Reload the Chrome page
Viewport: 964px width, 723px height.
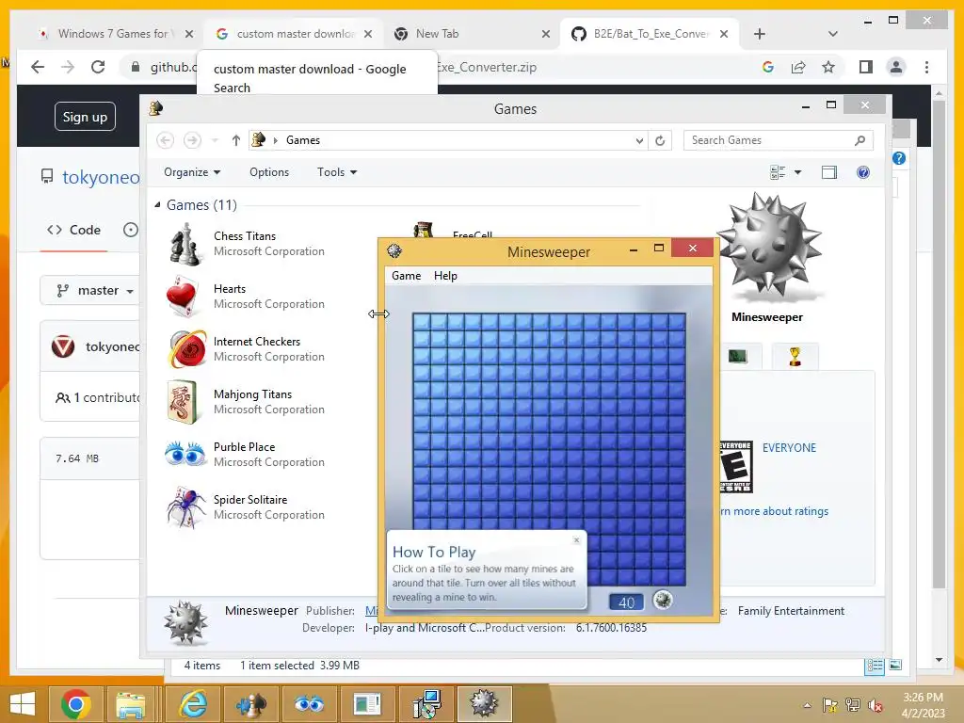point(98,67)
